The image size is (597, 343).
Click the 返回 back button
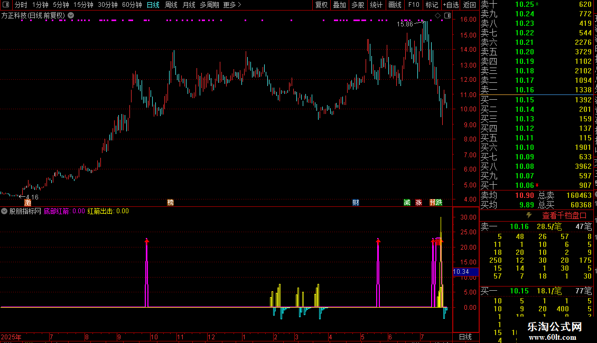point(470,5)
